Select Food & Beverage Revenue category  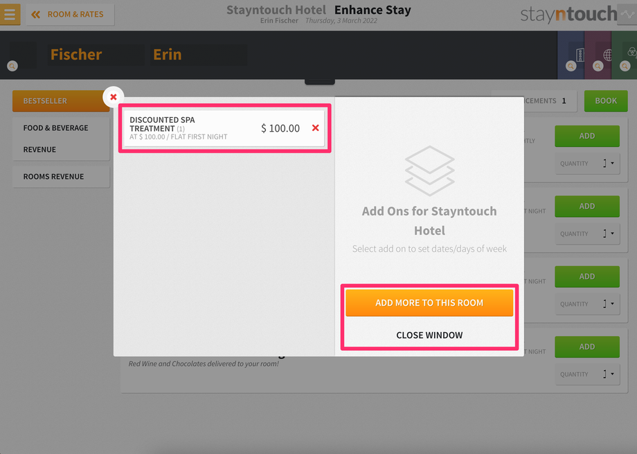61,139
